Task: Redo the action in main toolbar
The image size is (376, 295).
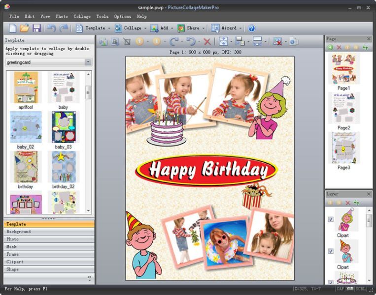Action: (64, 28)
